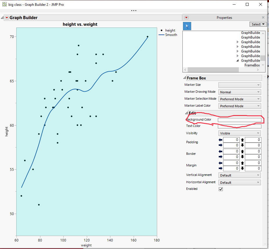This screenshot has height=249, width=269.
Task: Open the Vertical Alignment dropdown
Action: (239, 175)
